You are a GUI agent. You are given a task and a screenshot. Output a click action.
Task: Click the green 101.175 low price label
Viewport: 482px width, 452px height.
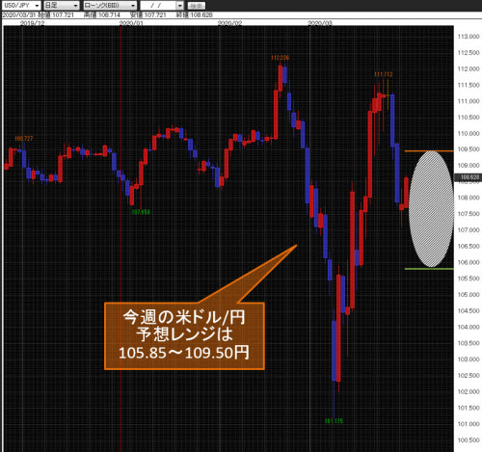pyautogui.click(x=334, y=421)
